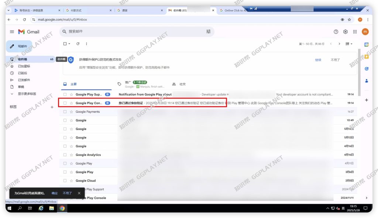This screenshot has width=378, height=218.
Task: Open the tab search dropdown in Chrome
Action: [x=8, y=10]
